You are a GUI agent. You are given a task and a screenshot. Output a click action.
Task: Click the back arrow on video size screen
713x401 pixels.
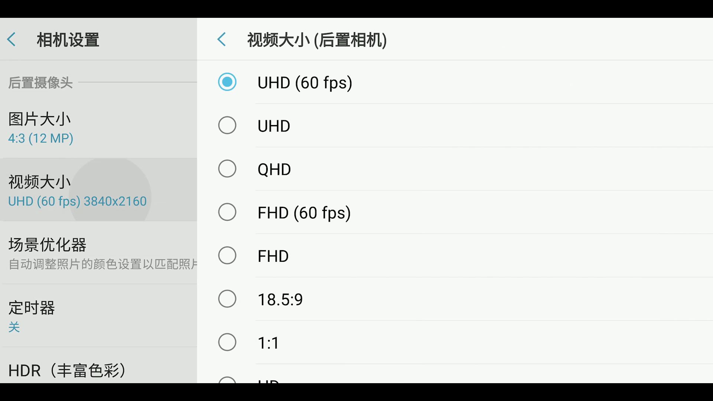pyautogui.click(x=222, y=39)
